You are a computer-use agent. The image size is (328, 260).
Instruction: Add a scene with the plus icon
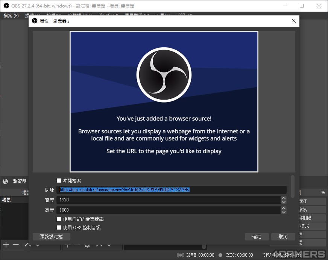[x=6, y=245]
